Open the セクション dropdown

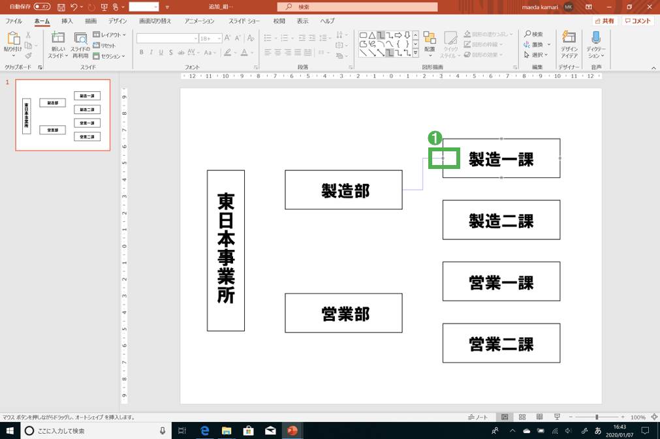pyautogui.click(x=110, y=56)
